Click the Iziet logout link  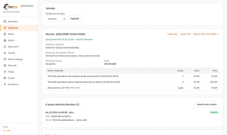point(7,131)
